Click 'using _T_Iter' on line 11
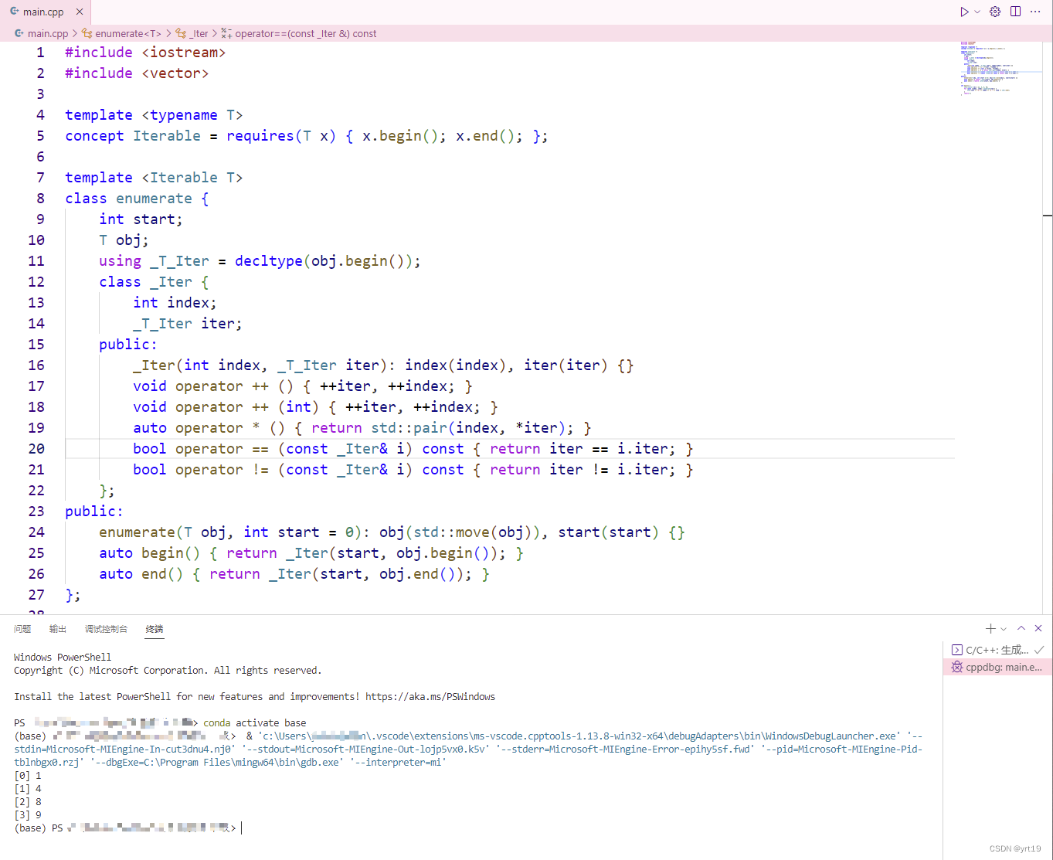Image resolution: width=1053 pixels, height=860 pixels. click(x=154, y=261)
